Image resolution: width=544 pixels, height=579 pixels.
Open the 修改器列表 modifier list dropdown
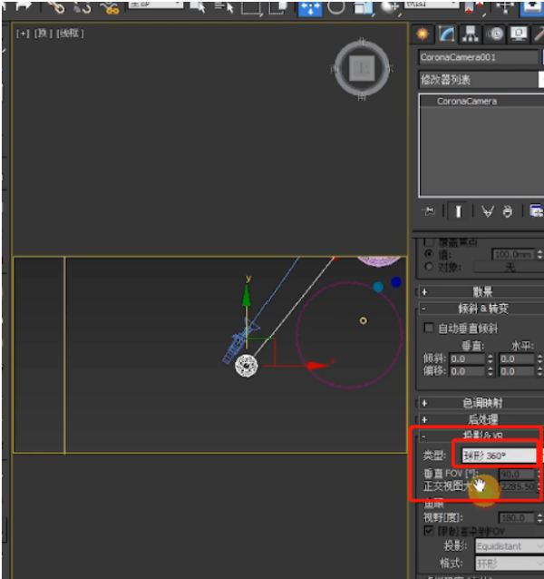[481, 79]
